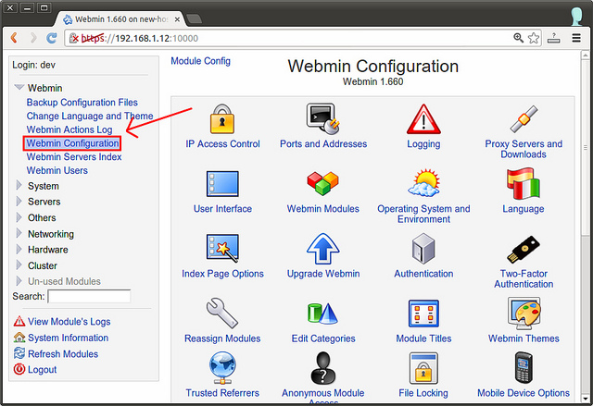Click the Logout link
Image resolution: width=593 pixels, height=406 pixels.
click(42, 369)
